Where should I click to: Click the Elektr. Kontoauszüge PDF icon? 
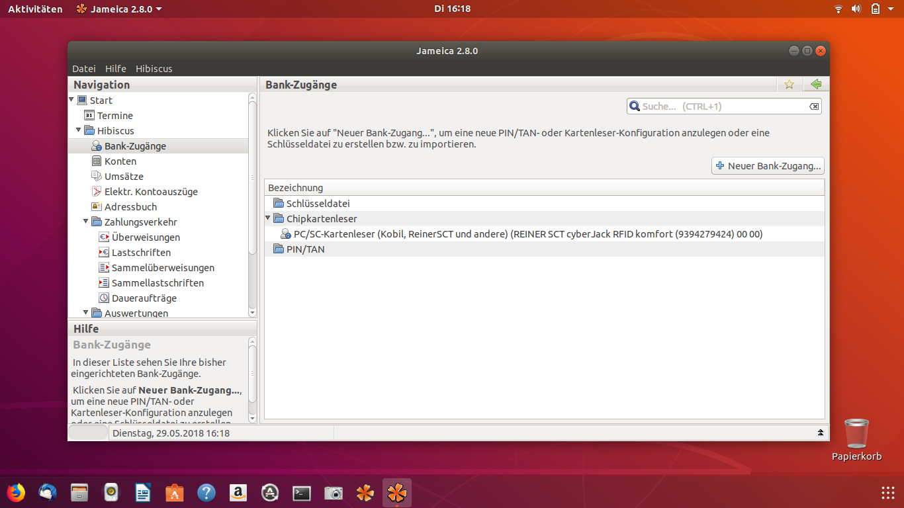click(x=97, y=192)
